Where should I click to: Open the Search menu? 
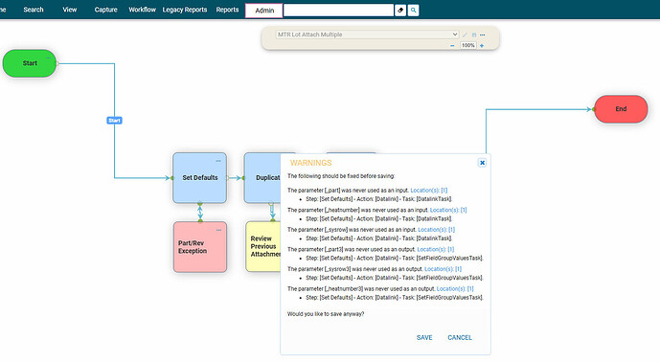pyautogui.click(x=34, y=10)
